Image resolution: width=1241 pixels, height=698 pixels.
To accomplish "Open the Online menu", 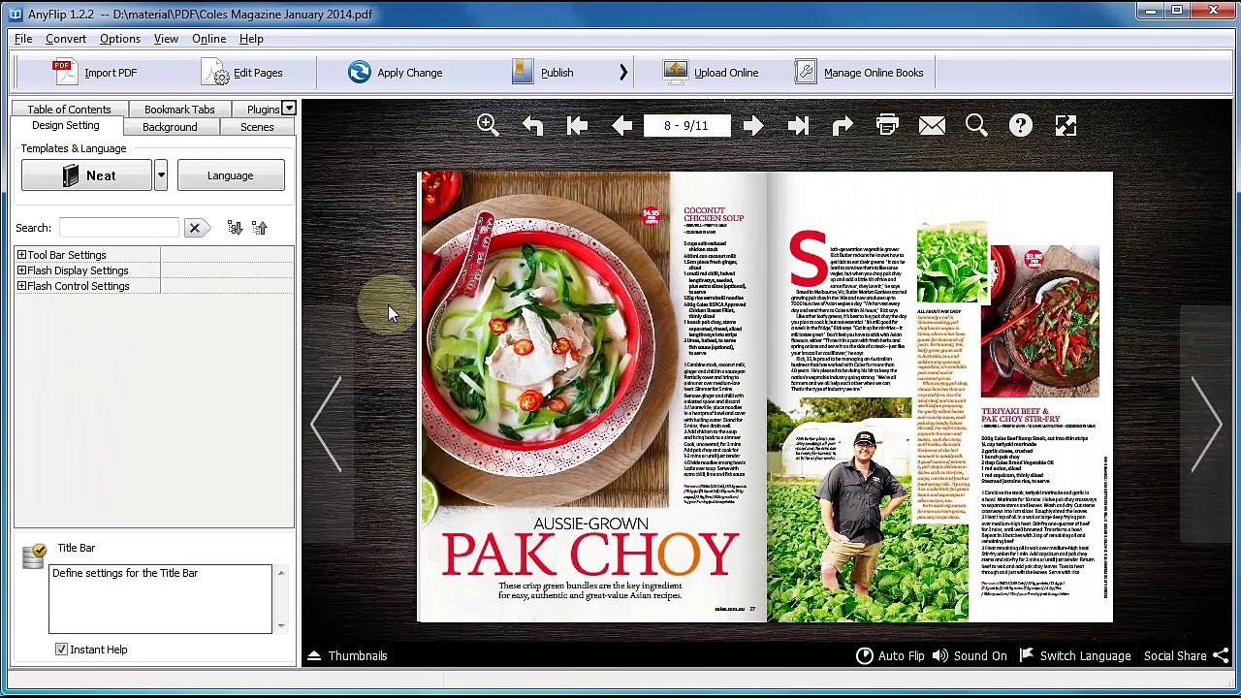I will click(208, 39).
